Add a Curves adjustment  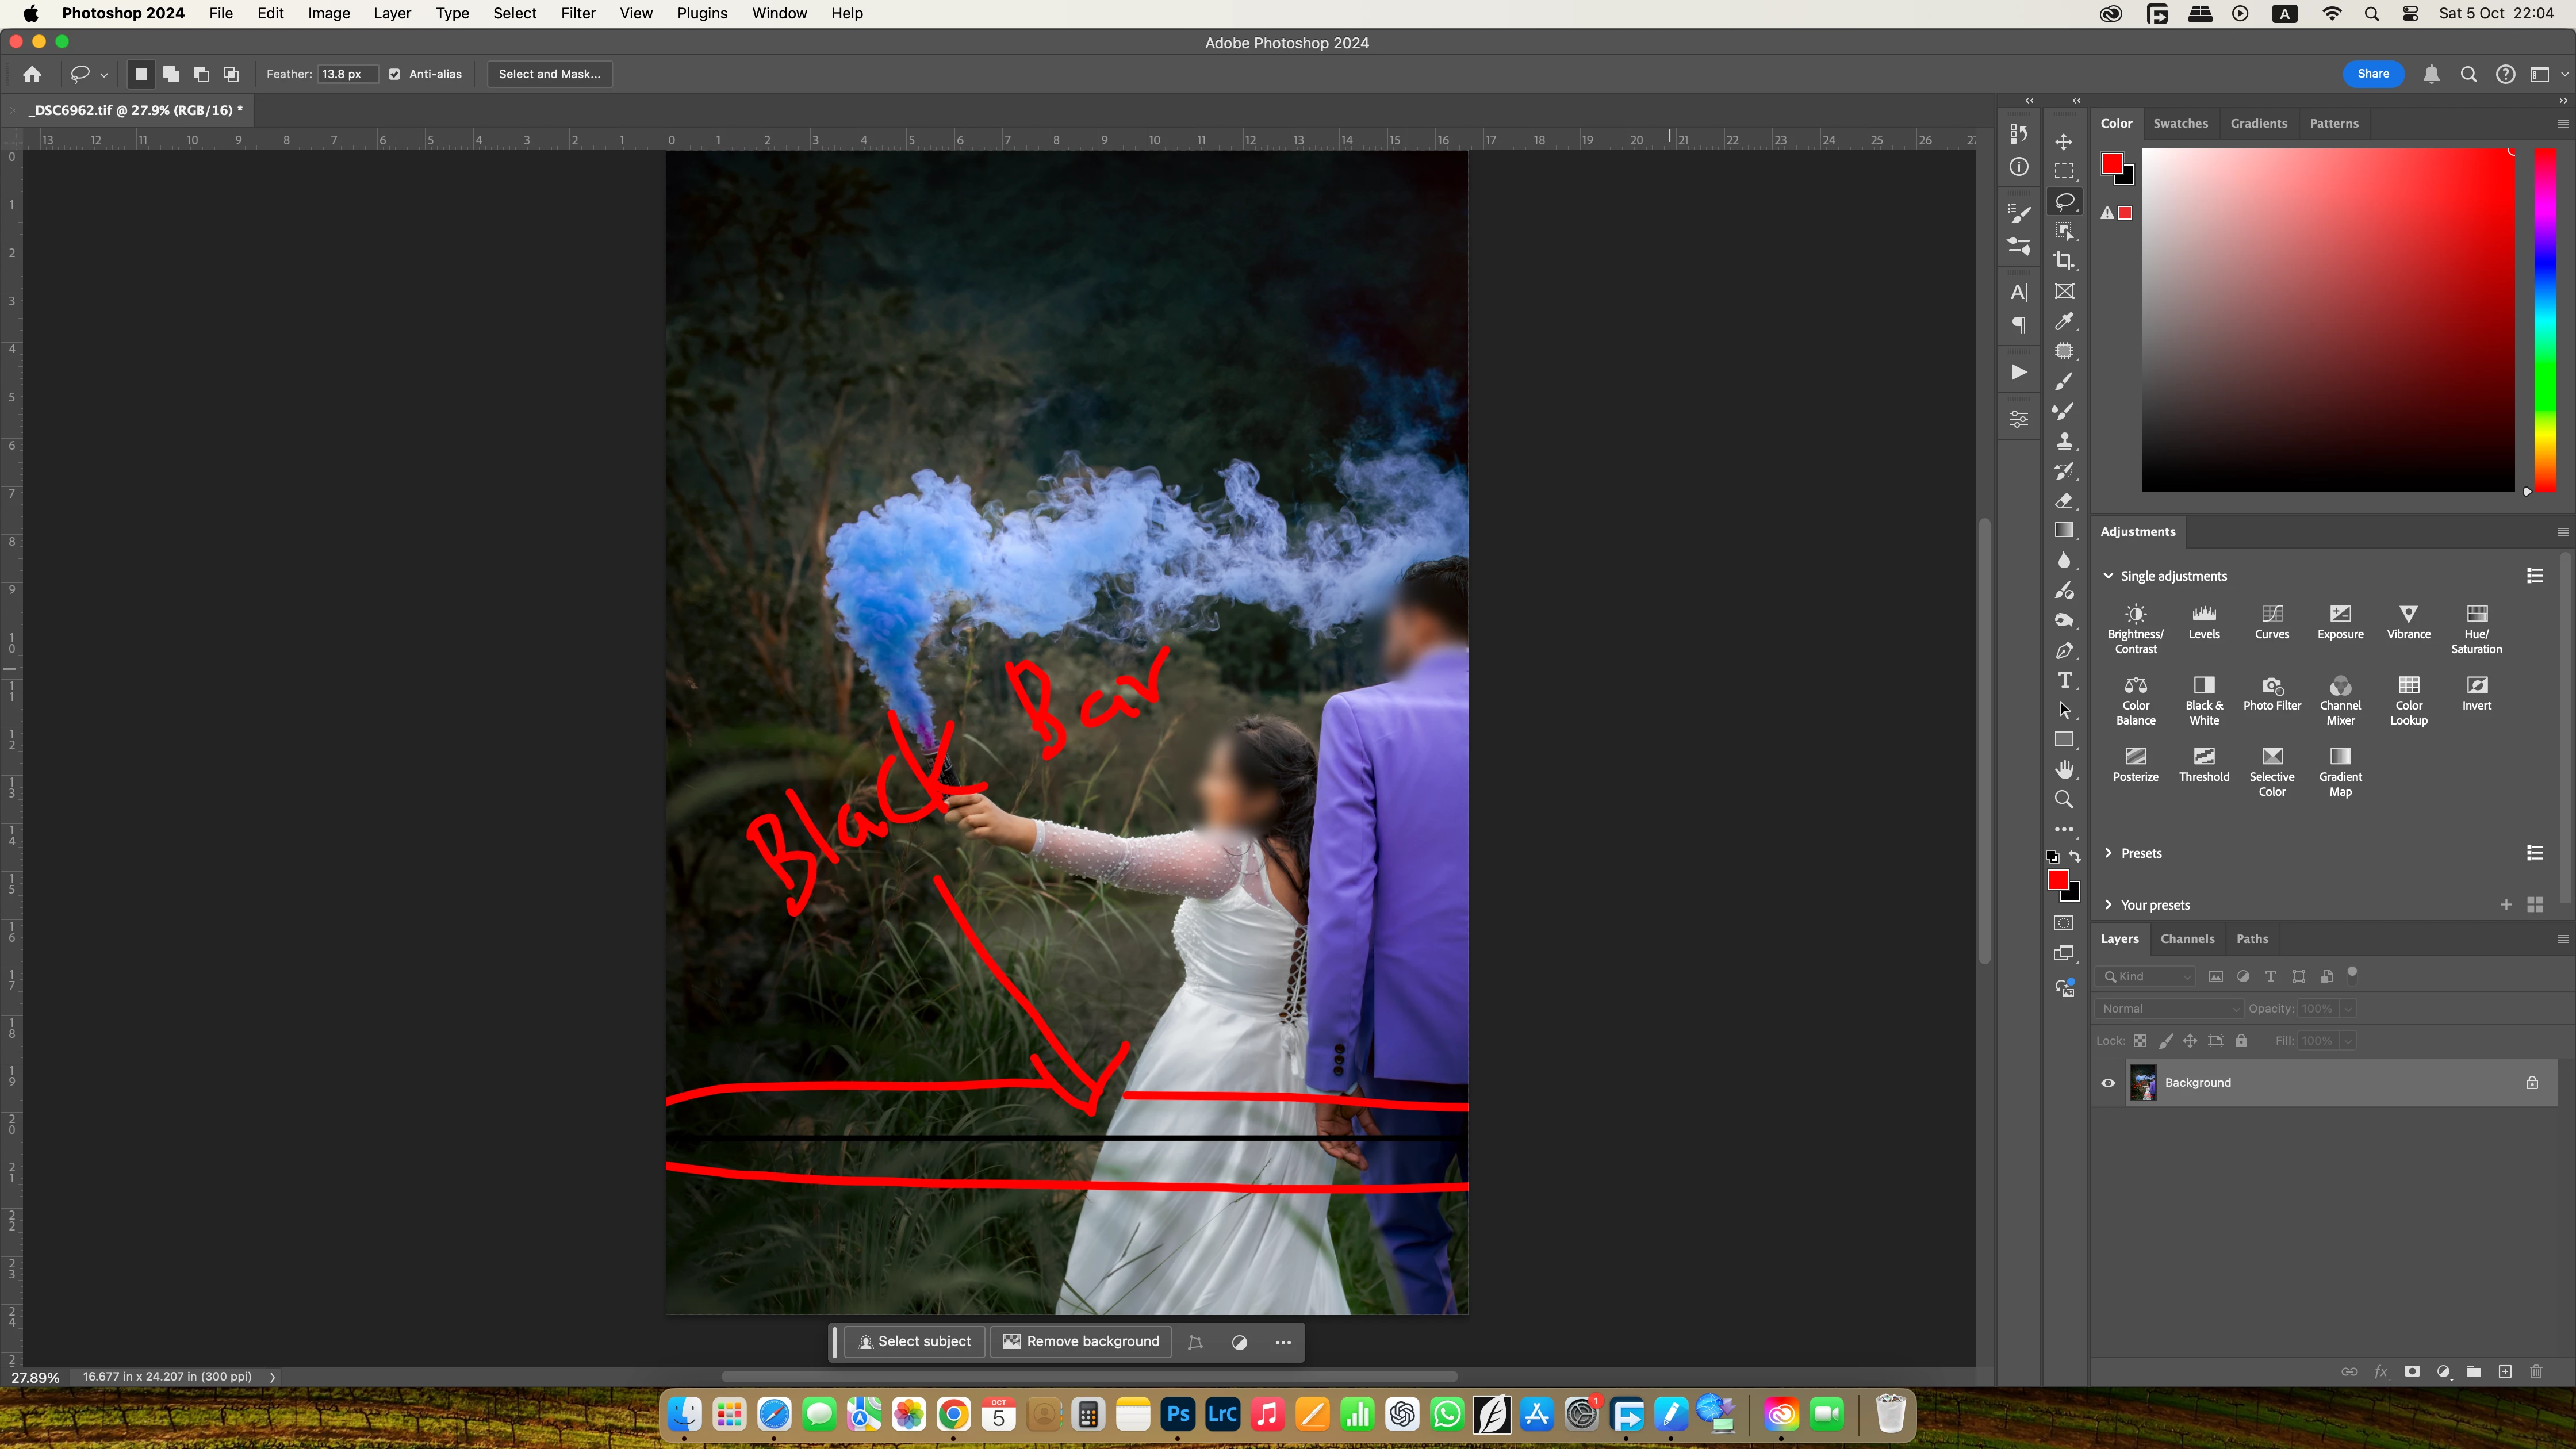pyautogui.click(x=2271, y=621)
